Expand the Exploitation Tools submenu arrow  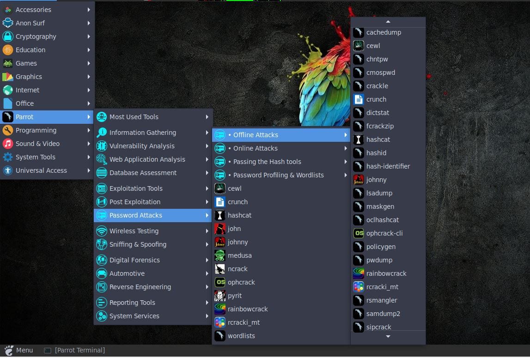[x=207, y=188]
